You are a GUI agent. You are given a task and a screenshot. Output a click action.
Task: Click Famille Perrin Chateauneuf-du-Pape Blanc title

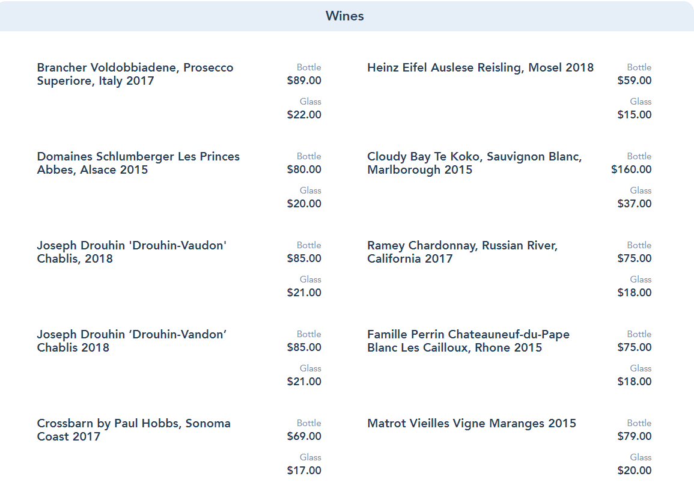[x=468, y=341]
